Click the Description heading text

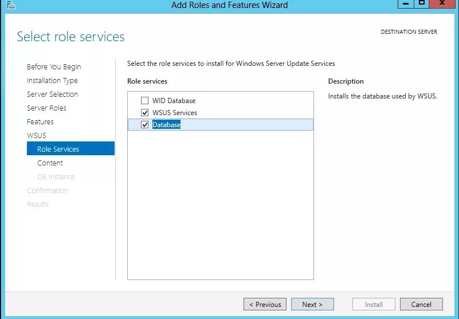pyautogui.click(x=346, y=81)
